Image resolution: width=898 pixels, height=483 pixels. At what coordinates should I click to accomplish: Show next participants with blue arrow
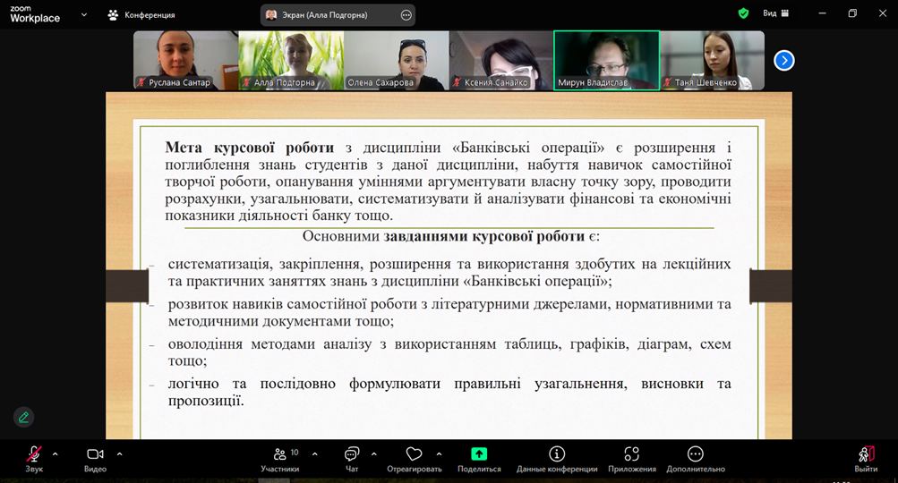coord(784,60)
